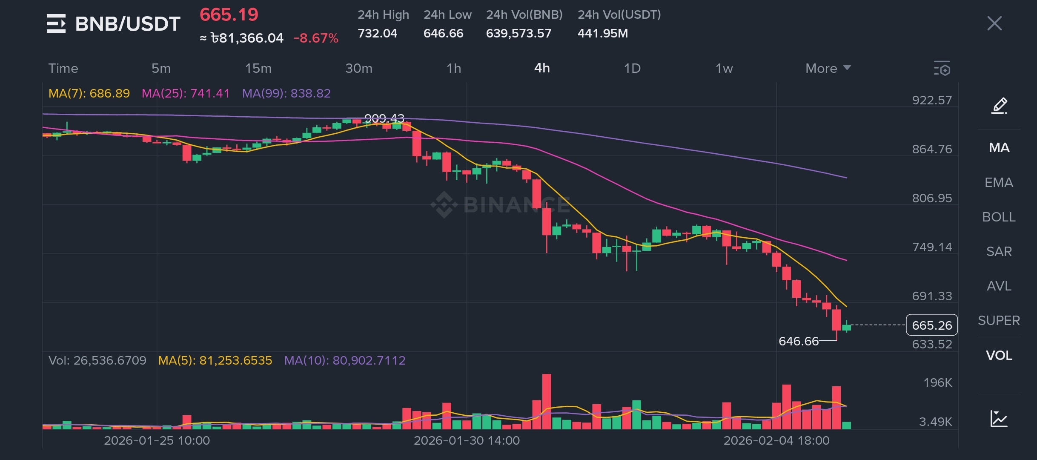Toggle the MA indicator overlay
This screenshot has height=460, width=1037.
click(x=999, y=148)
